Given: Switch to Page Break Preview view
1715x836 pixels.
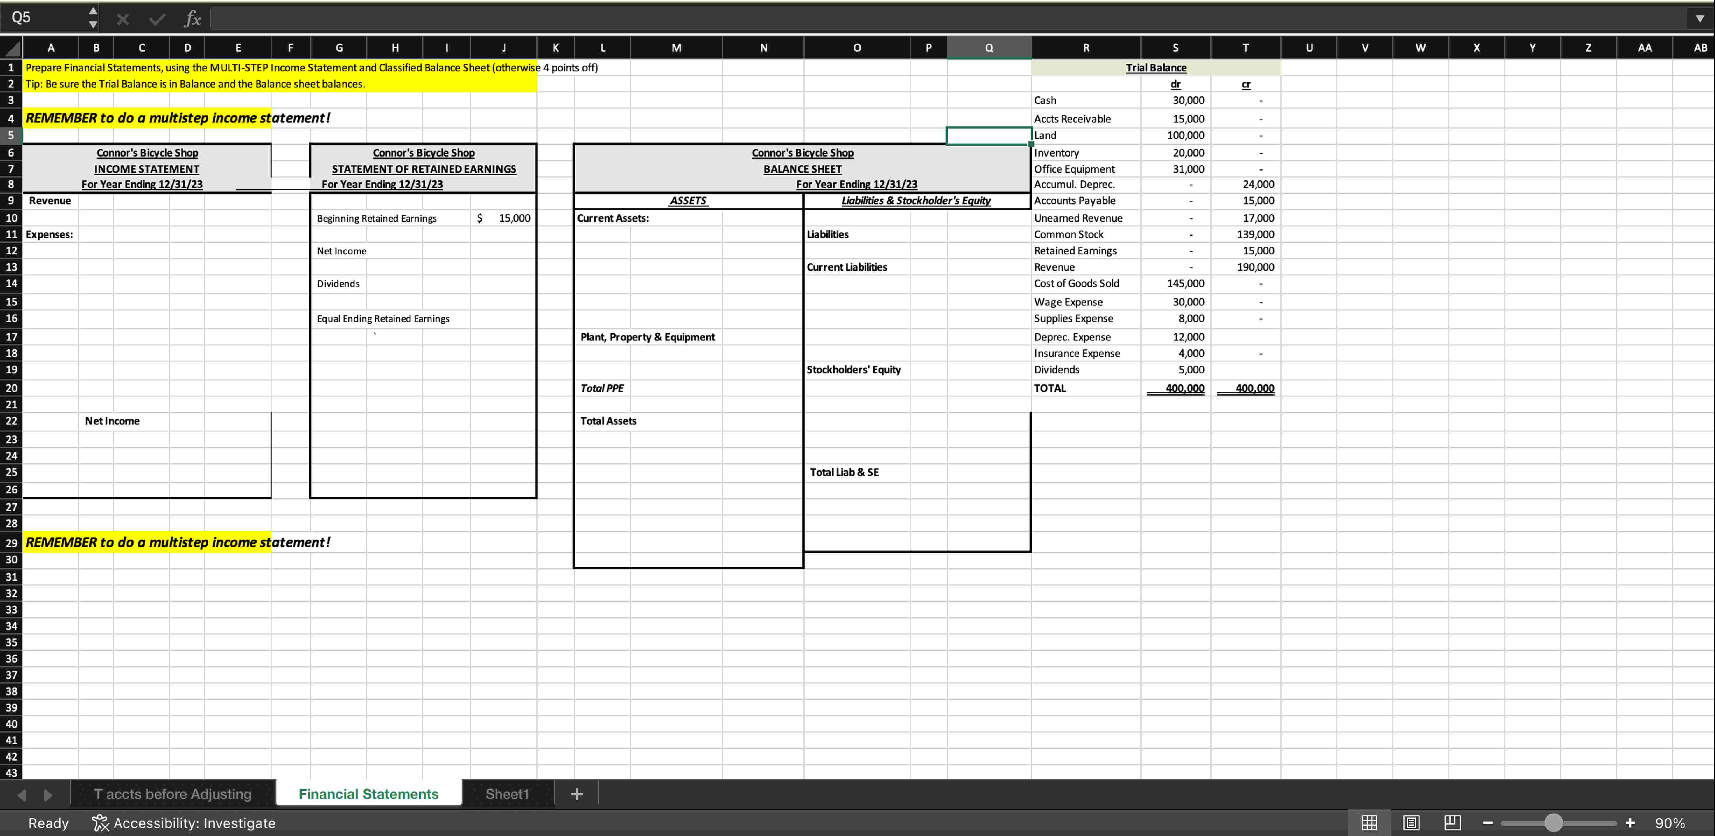Looking at the screenshot, I should [x=1453, y=822].
